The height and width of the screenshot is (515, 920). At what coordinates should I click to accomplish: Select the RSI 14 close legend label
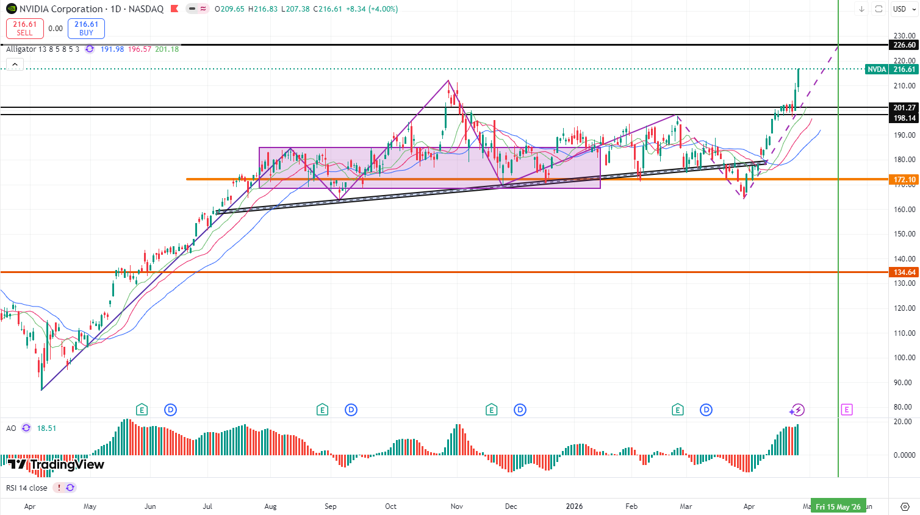pos(27,488)
